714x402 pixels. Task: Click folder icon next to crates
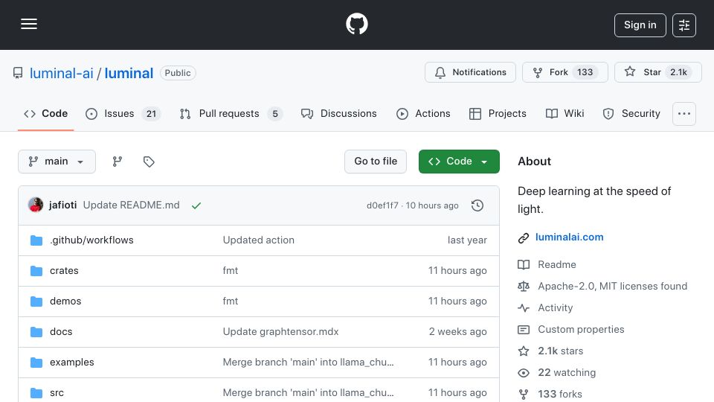36,271
